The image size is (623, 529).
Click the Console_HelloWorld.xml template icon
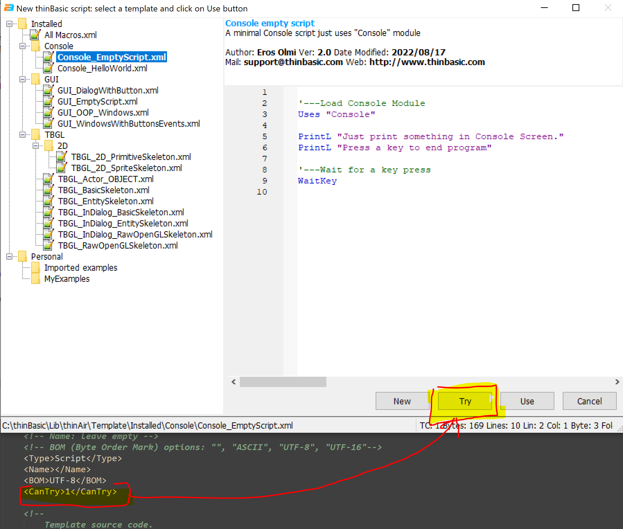[48, 68]
